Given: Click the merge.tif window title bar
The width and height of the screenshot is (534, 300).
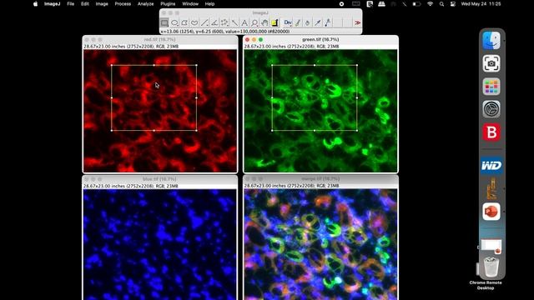Looking at the screenshot, I should click(x=320, y=178).
